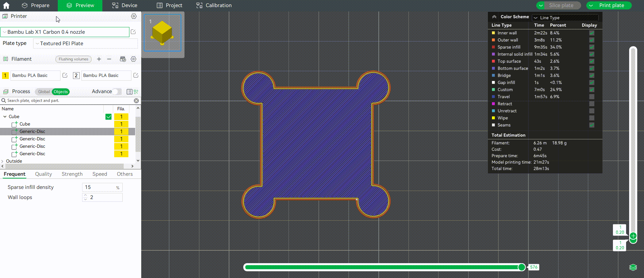Click the Preview tab

tap(80, 5)
